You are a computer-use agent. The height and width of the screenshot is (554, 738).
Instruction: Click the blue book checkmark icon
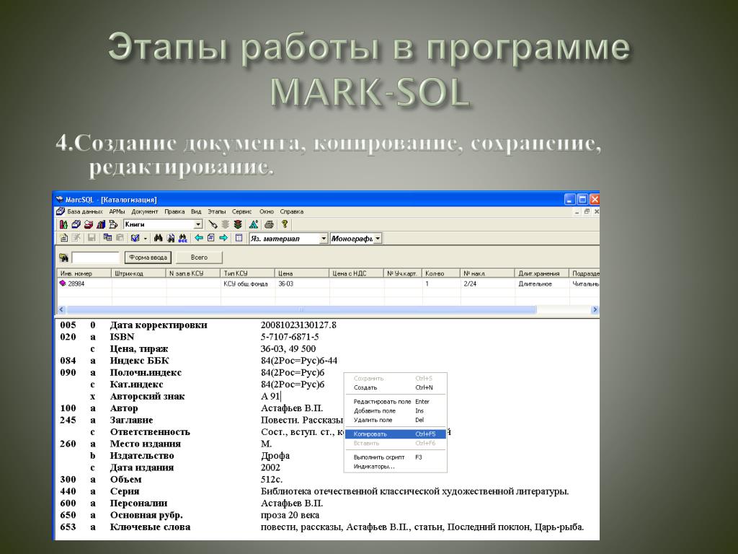(x=135, y=238)
